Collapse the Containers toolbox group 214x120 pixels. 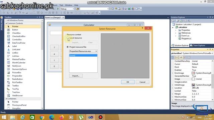[6, 99]
